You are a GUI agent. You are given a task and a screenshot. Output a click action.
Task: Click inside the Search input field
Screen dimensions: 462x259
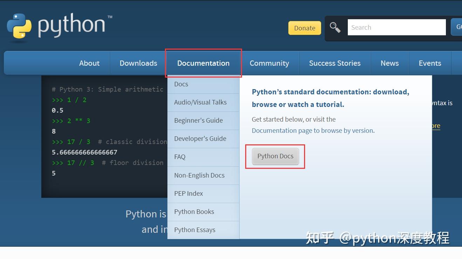pyautogui.click(x=396, y=27)
